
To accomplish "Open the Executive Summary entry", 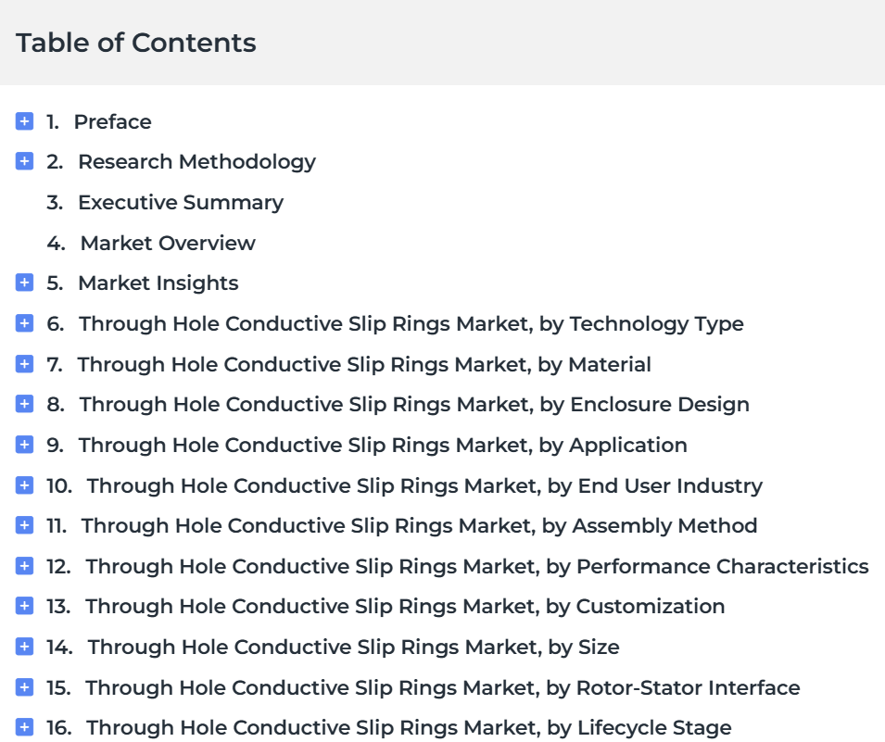I will 181,203.
